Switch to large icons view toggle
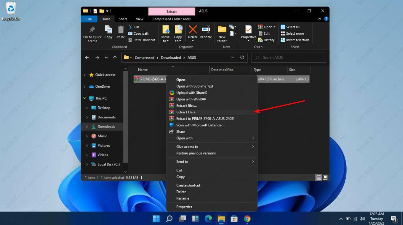This screenshot has height=225, width=403. 325,178
